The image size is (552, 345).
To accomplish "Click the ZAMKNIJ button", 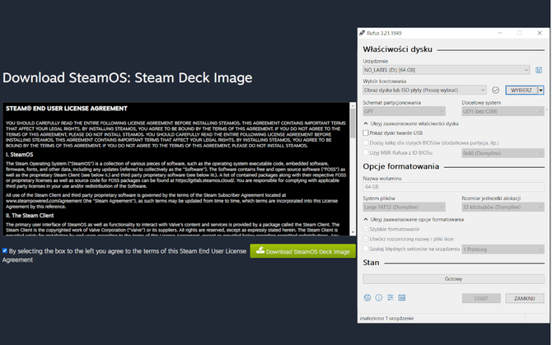I will pyautogui.click(x=525, y=298).
